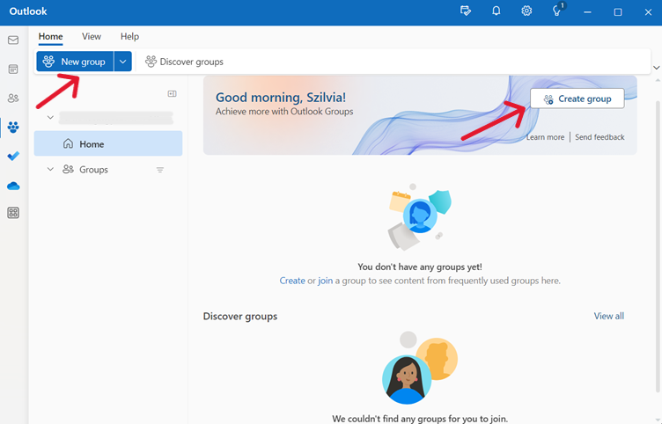The height and width of the screenshot is (424, 662).
Task: Click the New group button
Action: click(75, 62)
